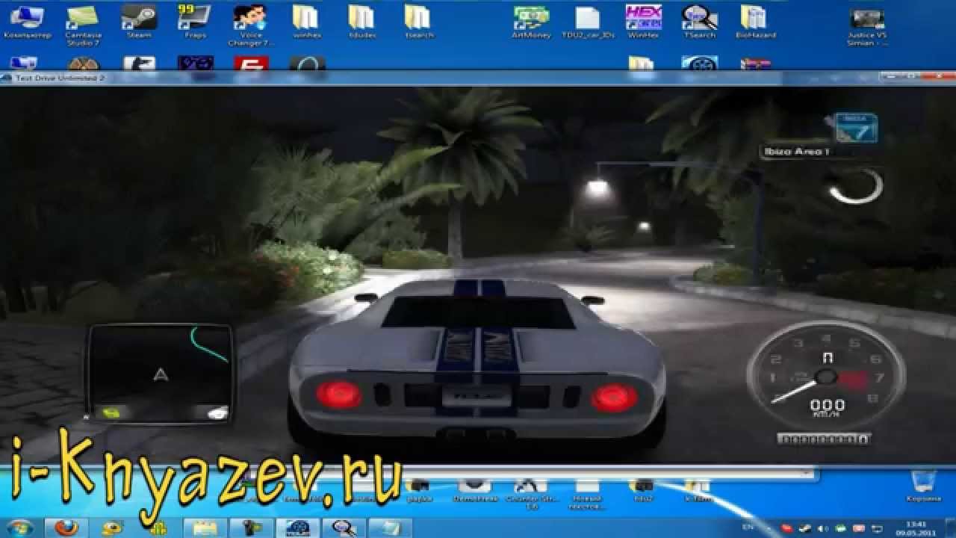956x538 pixels.
Task: Launch the TSearch magnifier shortcut
Action: 699,21
